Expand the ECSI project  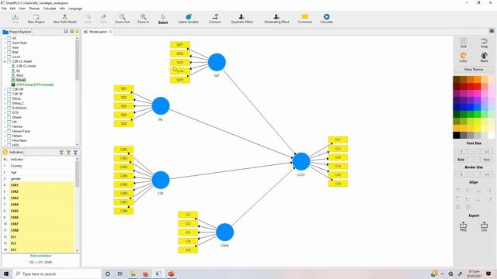5,112
